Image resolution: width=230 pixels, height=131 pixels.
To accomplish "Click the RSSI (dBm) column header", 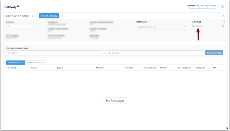I will [129, 68].
